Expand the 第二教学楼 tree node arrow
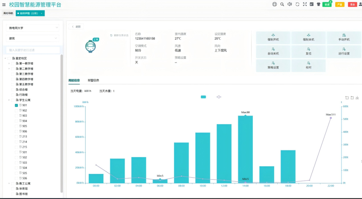The height and width of the screenshot is (199, 362). coord(9,69)
